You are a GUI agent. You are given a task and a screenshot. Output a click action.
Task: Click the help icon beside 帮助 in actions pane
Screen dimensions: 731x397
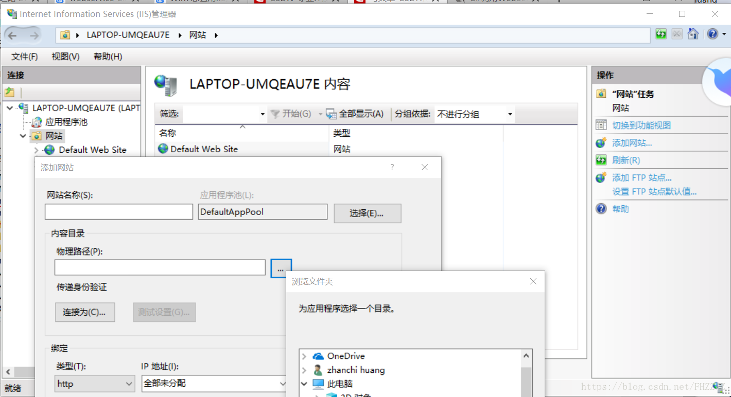coord(601,209)
